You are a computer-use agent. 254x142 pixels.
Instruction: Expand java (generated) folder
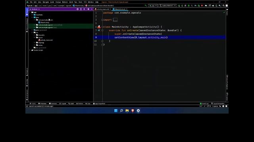(32, 30)
